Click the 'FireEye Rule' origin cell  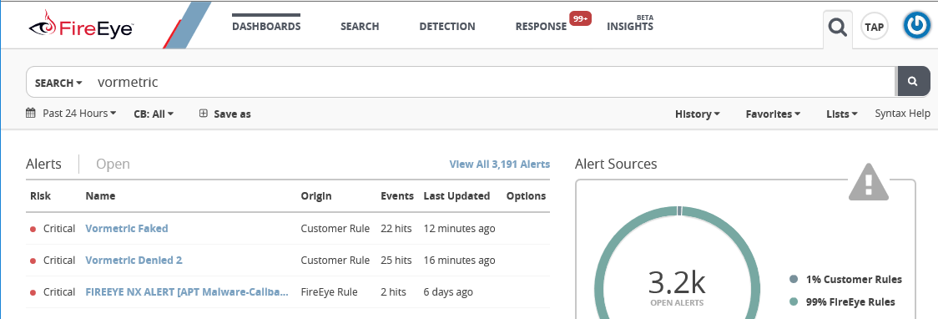click(x=329, y=291)
